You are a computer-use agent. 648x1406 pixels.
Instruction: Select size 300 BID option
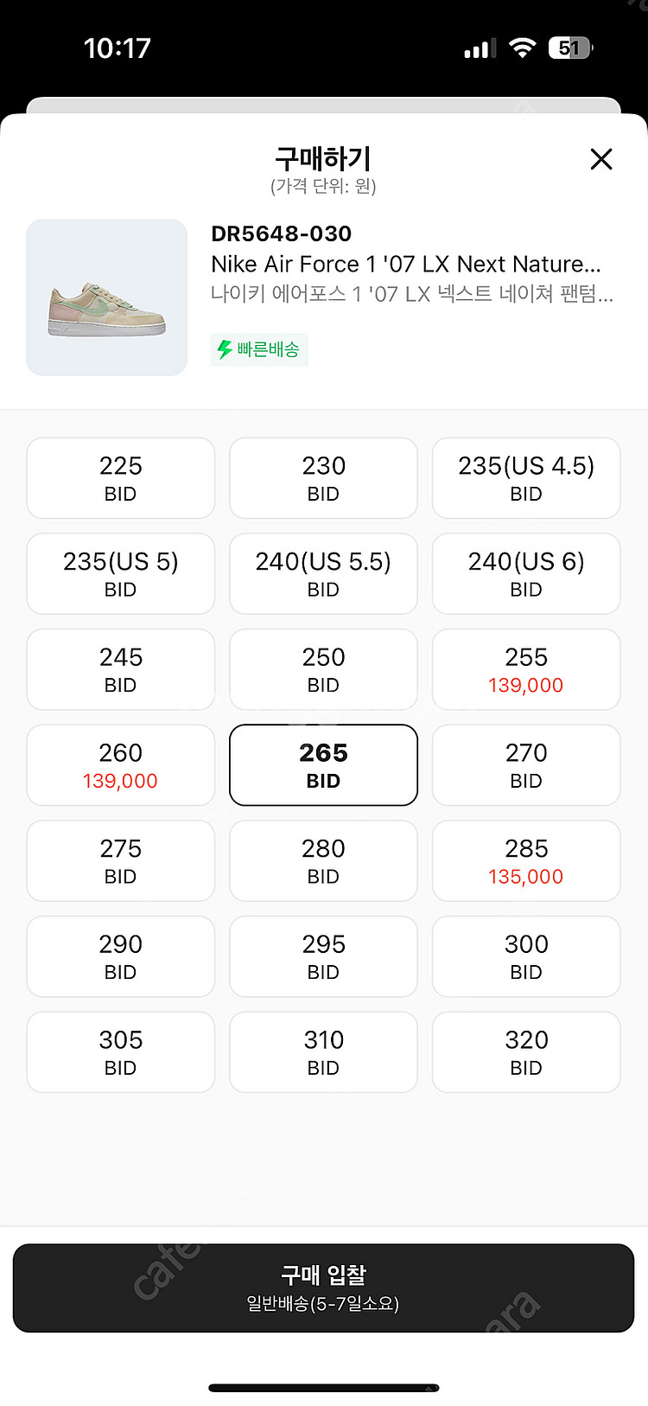click(526, 956)
